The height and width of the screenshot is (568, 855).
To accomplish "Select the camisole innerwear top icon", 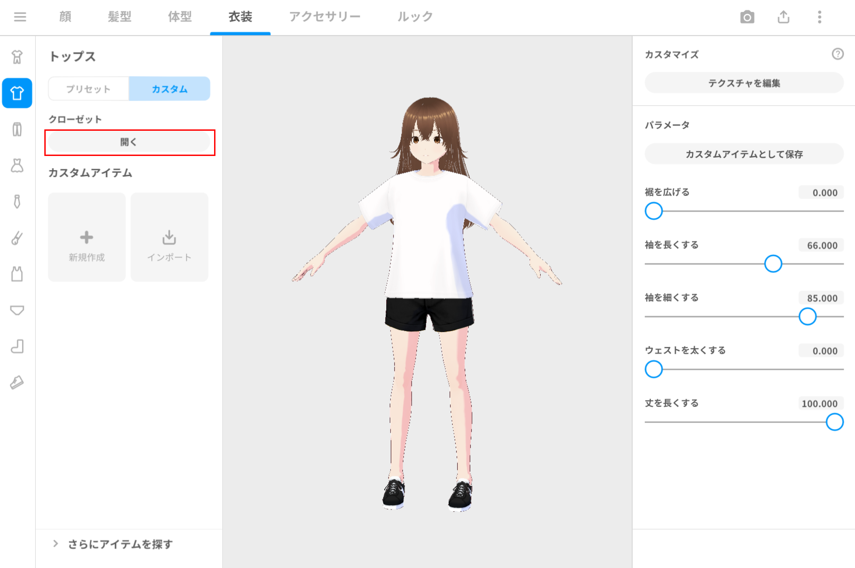I will coord(17,274).
